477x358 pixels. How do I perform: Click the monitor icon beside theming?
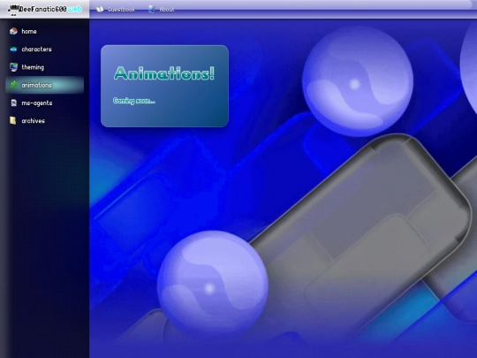pyautogui.click(x=13, y=67)
